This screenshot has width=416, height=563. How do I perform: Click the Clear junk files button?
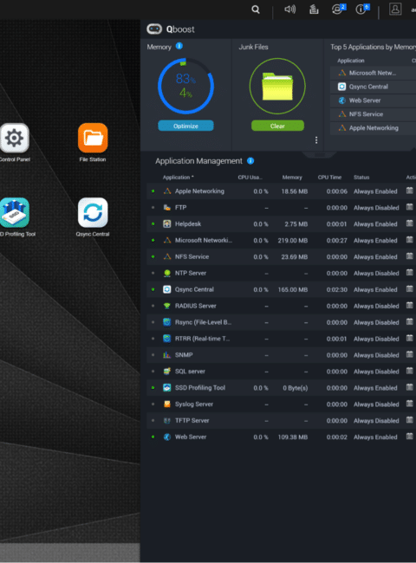(277, 126)
